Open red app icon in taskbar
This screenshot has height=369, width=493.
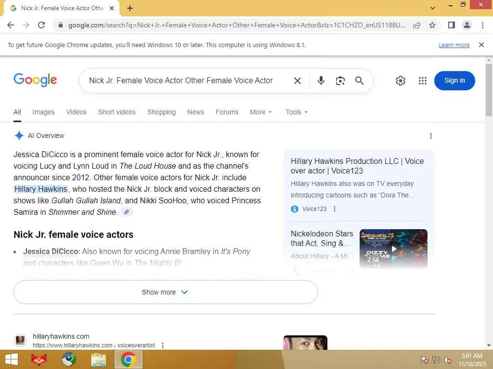(x=39, y=359)
